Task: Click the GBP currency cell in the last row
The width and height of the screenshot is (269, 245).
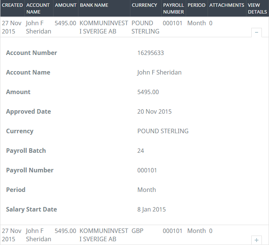Action: tap(138, 231)
